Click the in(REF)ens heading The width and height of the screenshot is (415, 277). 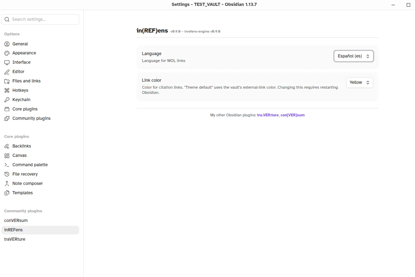coord(152,30)
